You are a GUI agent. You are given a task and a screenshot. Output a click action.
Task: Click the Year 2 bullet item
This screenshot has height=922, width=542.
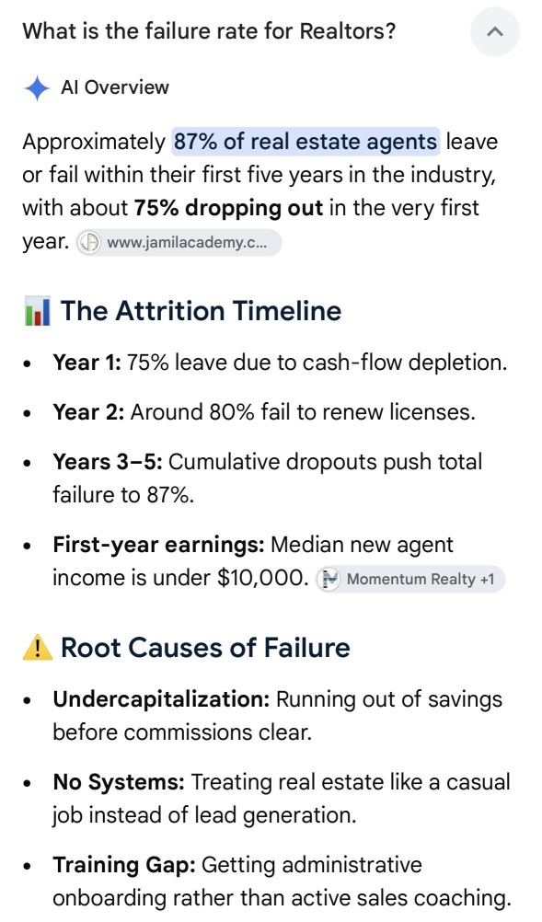(264, 412)
